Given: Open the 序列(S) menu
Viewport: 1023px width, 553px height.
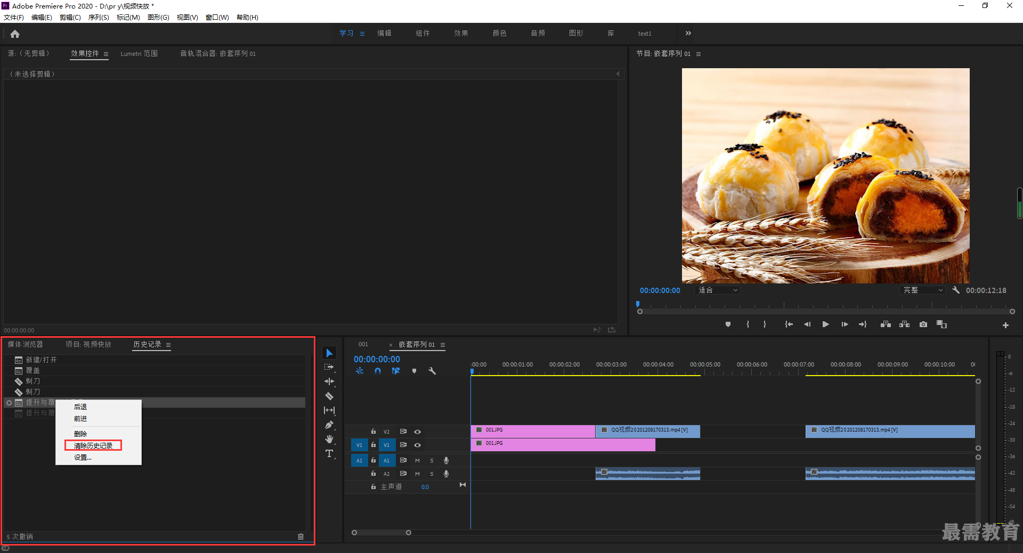Looking at the screenshot, I should tap(99, 18).
